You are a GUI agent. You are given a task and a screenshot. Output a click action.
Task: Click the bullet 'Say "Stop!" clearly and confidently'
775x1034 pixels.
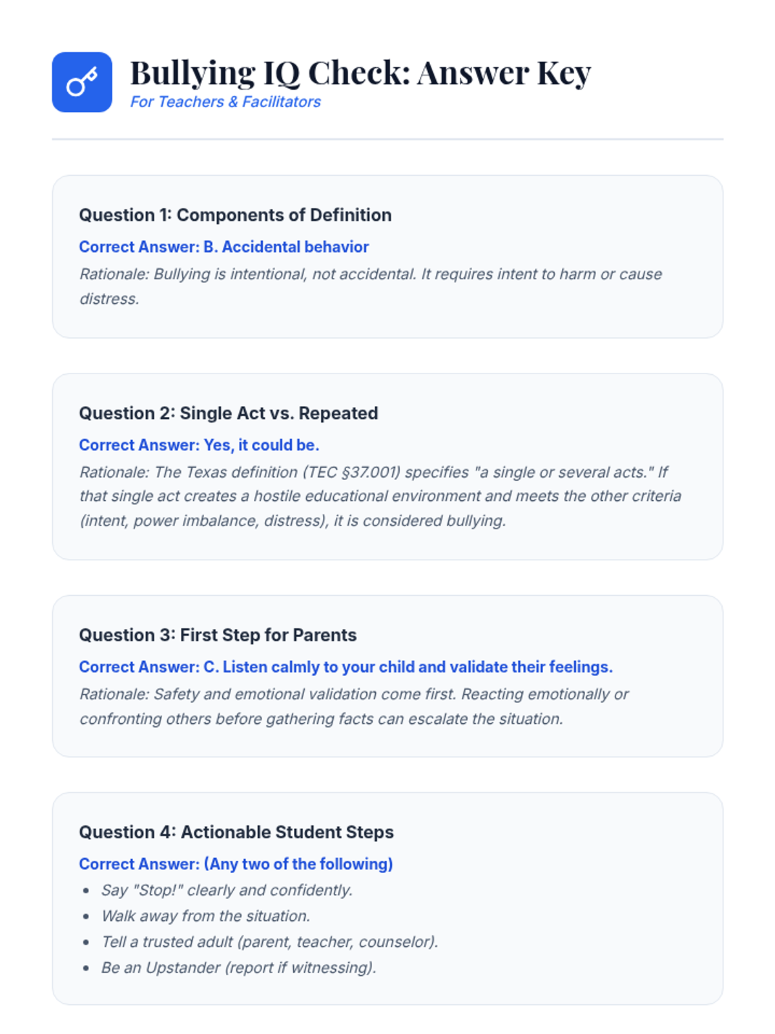(227, 891)
